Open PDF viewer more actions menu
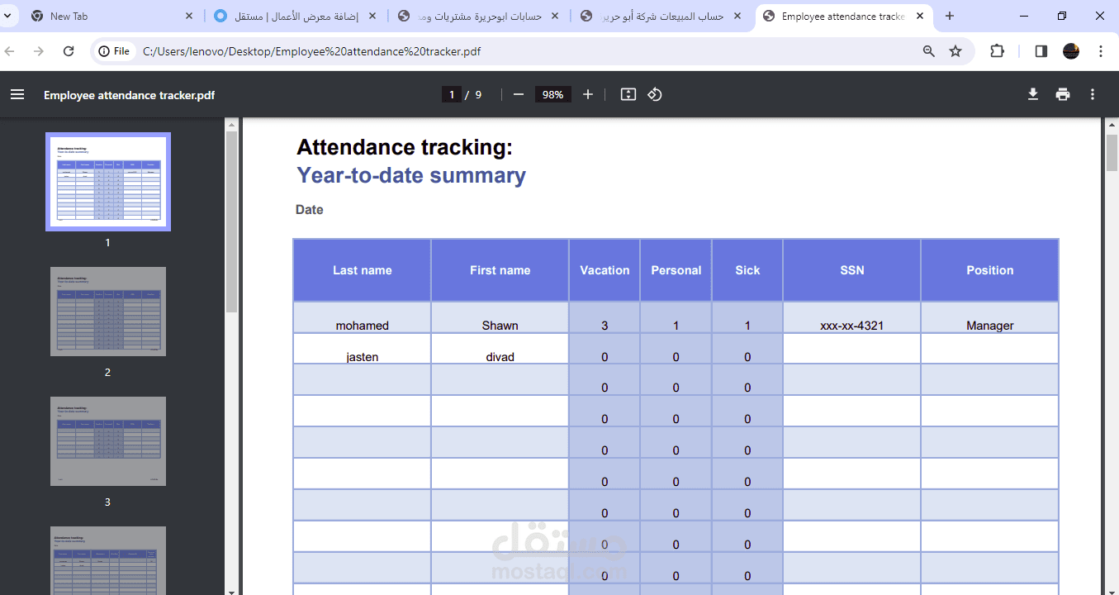The image size is (1119, 595). (1093, 95)
